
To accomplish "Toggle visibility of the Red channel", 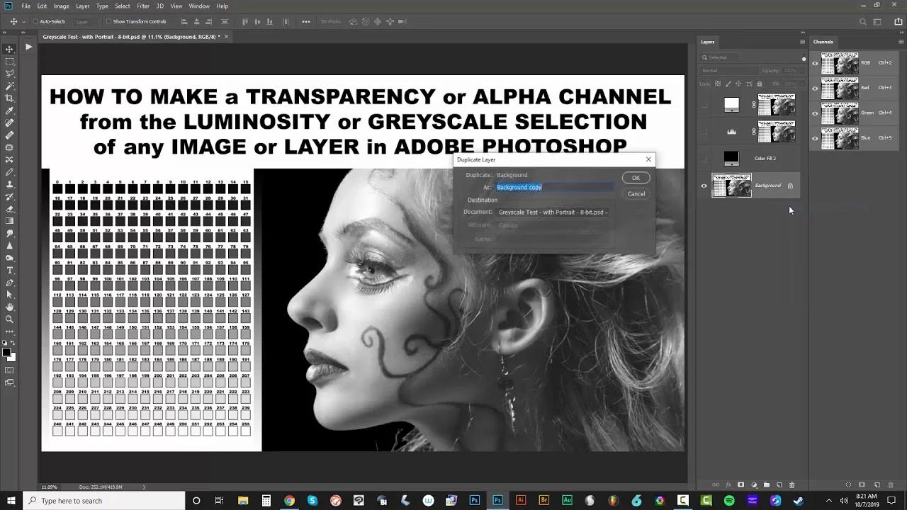I will pos(815,89).
